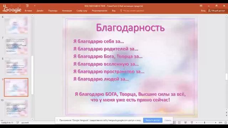Switch to the Анимация tab
Viewport: 228px width, 128px height.
point(67,11)
